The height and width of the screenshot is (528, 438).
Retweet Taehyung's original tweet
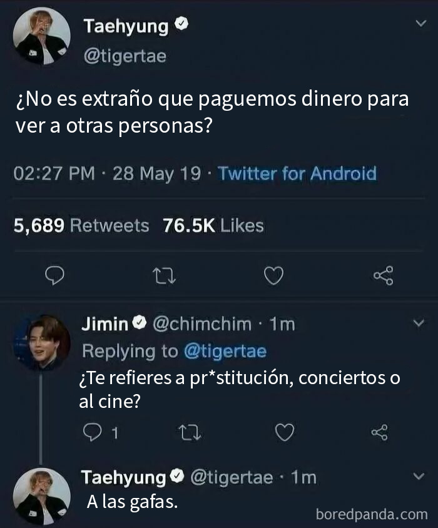165,274
